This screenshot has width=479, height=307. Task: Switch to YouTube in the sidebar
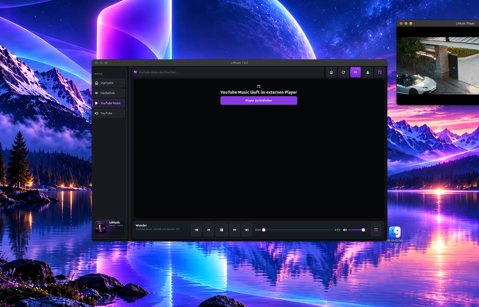[109, 114]
